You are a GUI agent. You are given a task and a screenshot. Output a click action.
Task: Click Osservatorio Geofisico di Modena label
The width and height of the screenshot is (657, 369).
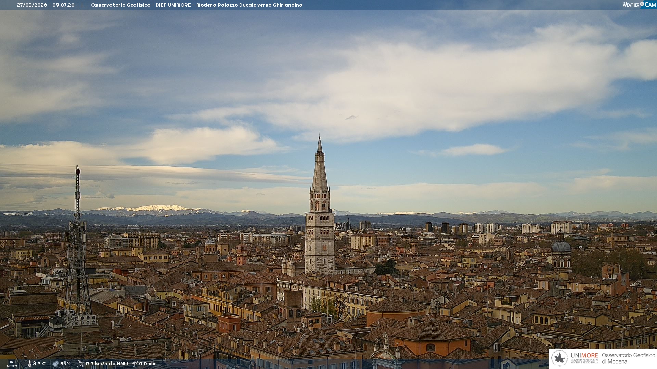[x=628, y=358]
